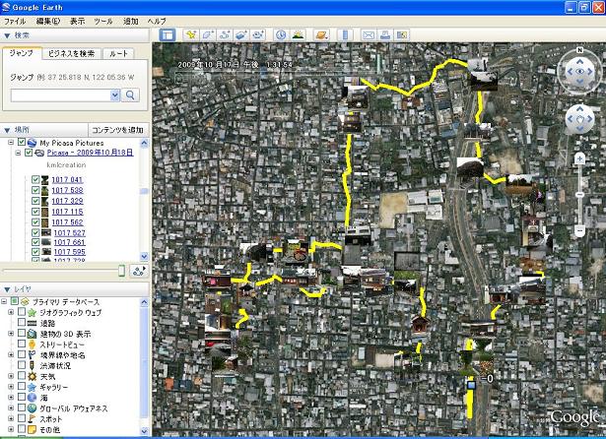Click the eye look-around joystick center

pos(579,72)
